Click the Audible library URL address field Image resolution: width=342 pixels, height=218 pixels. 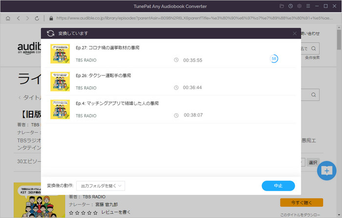click(194, 18)
